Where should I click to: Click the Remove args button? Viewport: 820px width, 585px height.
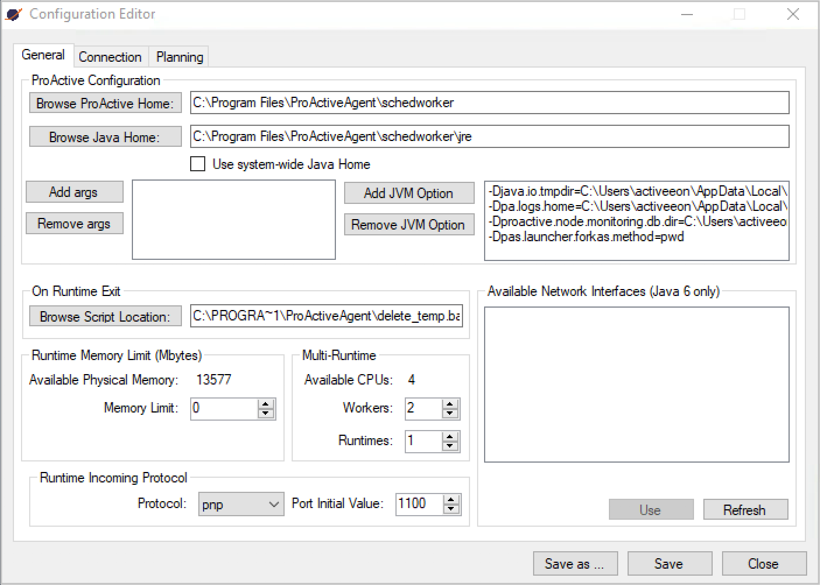tap(74, 224)
